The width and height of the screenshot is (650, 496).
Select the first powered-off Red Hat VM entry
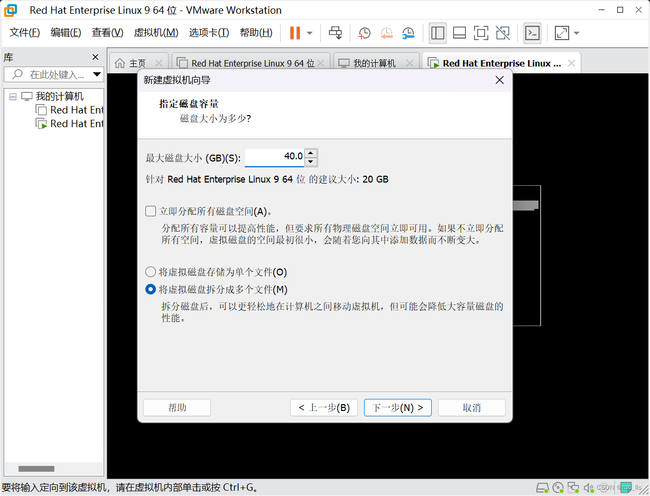(69, 110)
